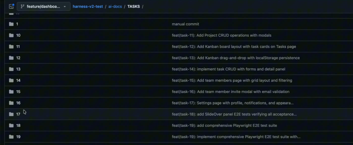
Task: Open the folder icon for directory 10
Action: (x=11, y=35)
